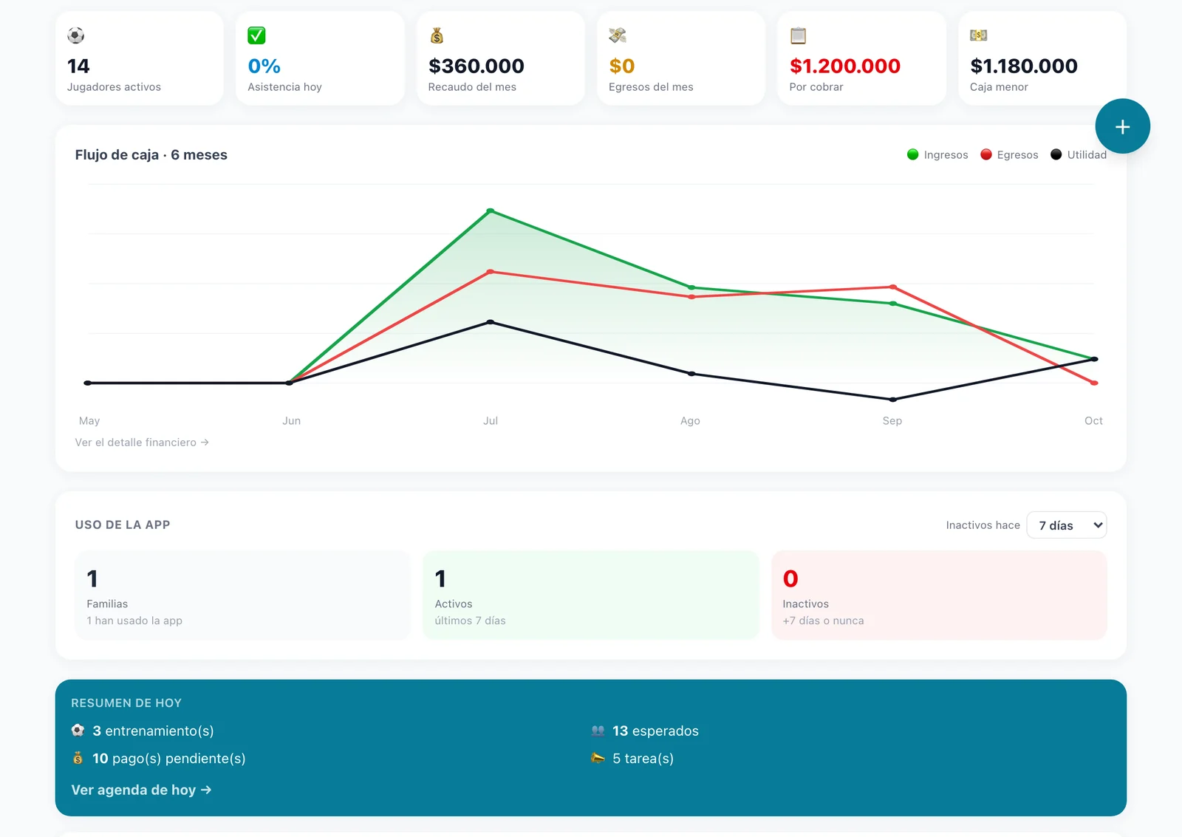Open the Inactivos red usage card
The image size is (1182, 837).
(x=939, y=595)
